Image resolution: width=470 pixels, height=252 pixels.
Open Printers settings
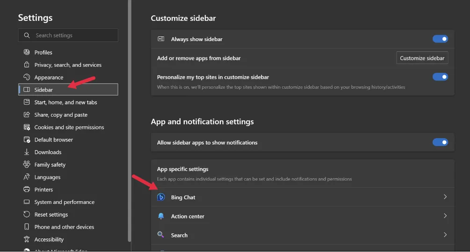coord(68,189)
